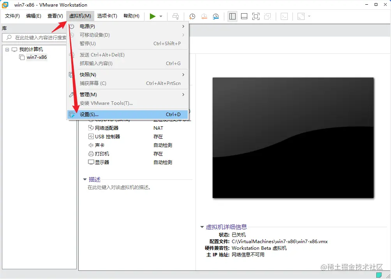Click the console view toolbar icon
Screen dimensions: 391x279
(284, 16)
